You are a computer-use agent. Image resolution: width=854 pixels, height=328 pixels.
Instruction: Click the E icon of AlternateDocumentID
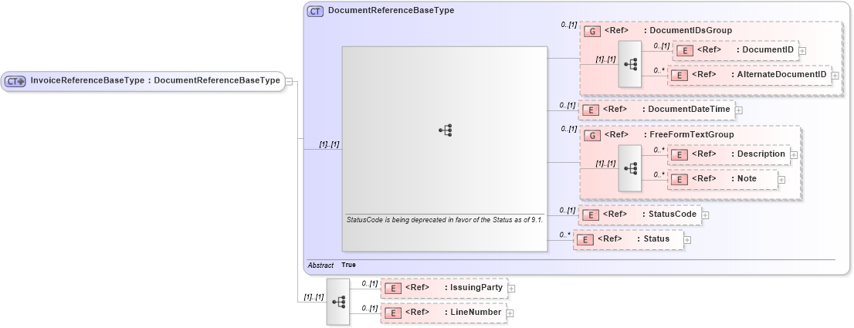point(679,75)
